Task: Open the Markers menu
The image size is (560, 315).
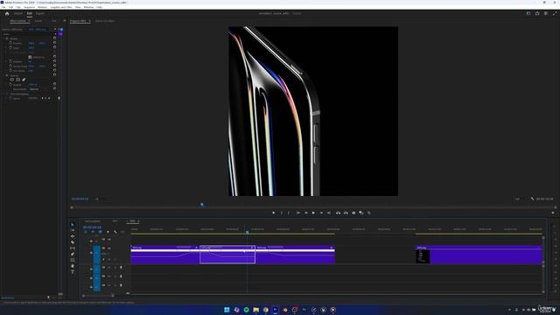Action: point(42,7)
